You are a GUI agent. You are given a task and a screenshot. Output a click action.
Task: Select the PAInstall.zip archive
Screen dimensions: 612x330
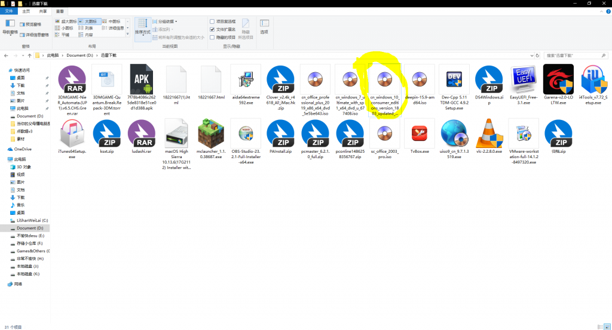coord(281,137)
